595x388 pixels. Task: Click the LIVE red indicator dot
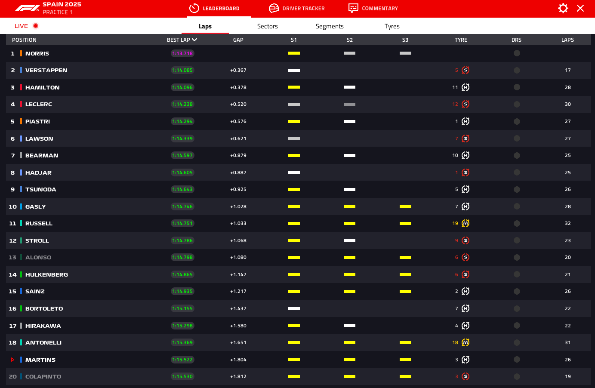point(36,26)
